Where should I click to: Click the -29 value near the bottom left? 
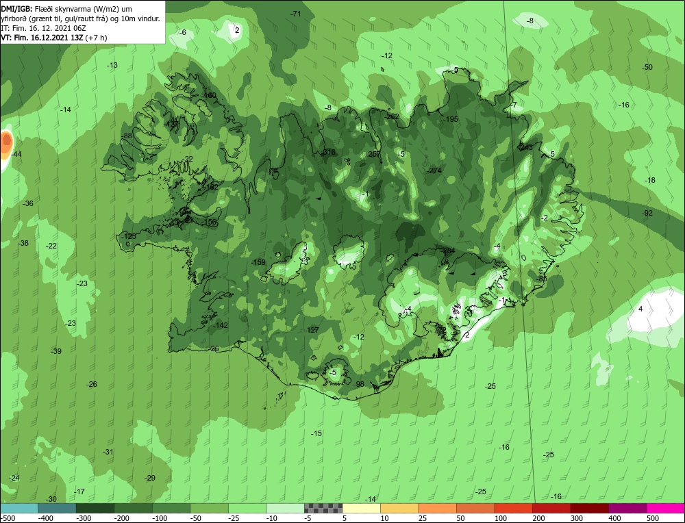(x=150, y=478)
